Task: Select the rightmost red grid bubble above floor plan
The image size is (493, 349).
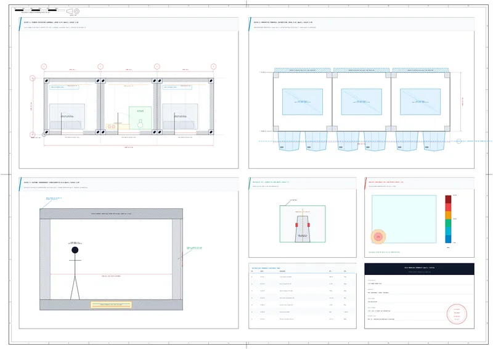Action: [x=213, y=67]
